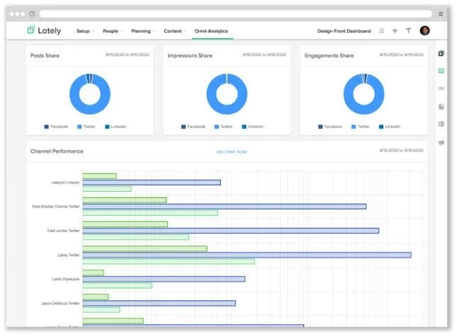Select the green chart icon in right sidebar
This screenshot has width=457, height=336.
click(441, 71)
